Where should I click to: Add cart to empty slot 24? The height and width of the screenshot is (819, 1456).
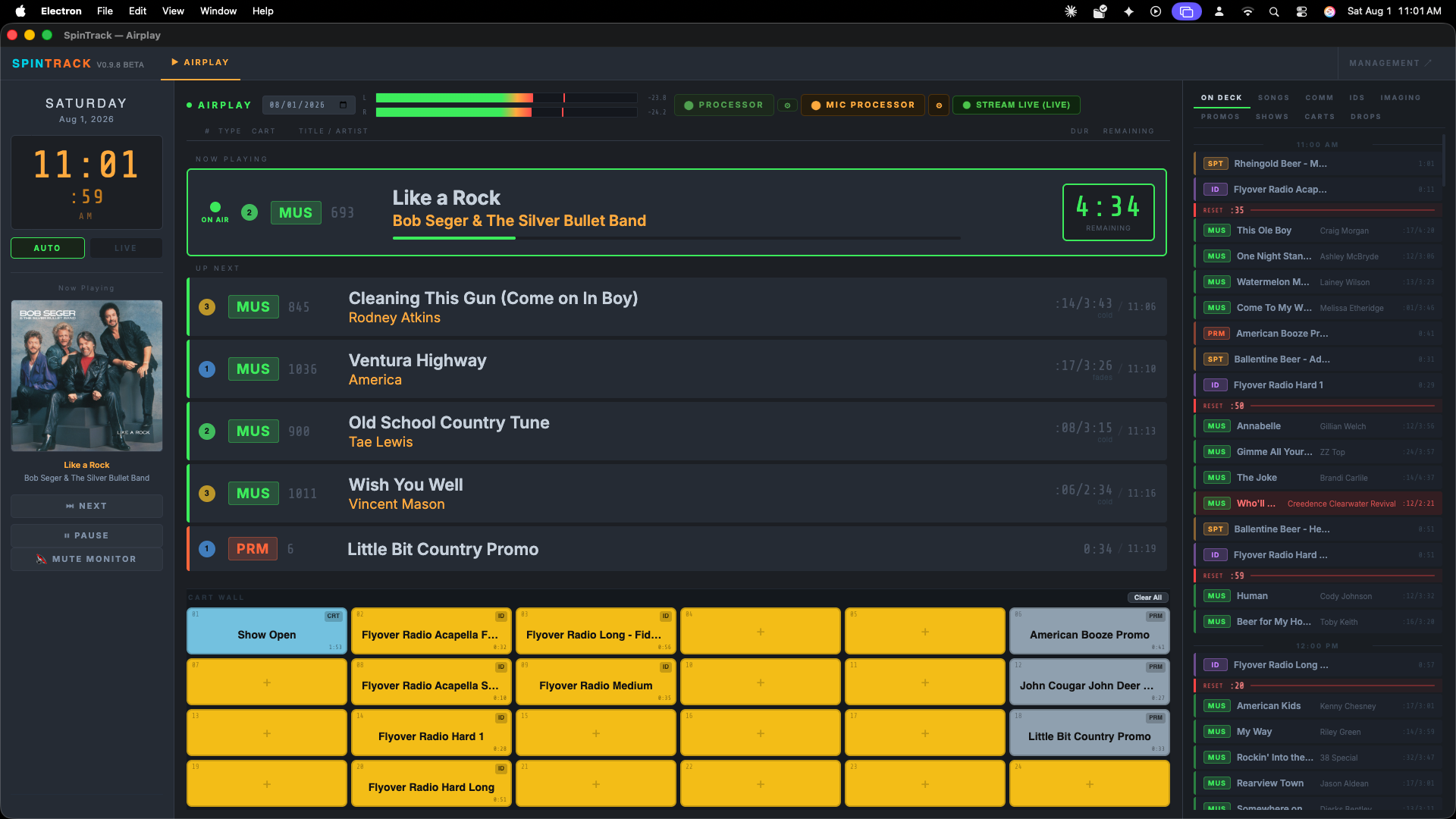pos(1090,783)
